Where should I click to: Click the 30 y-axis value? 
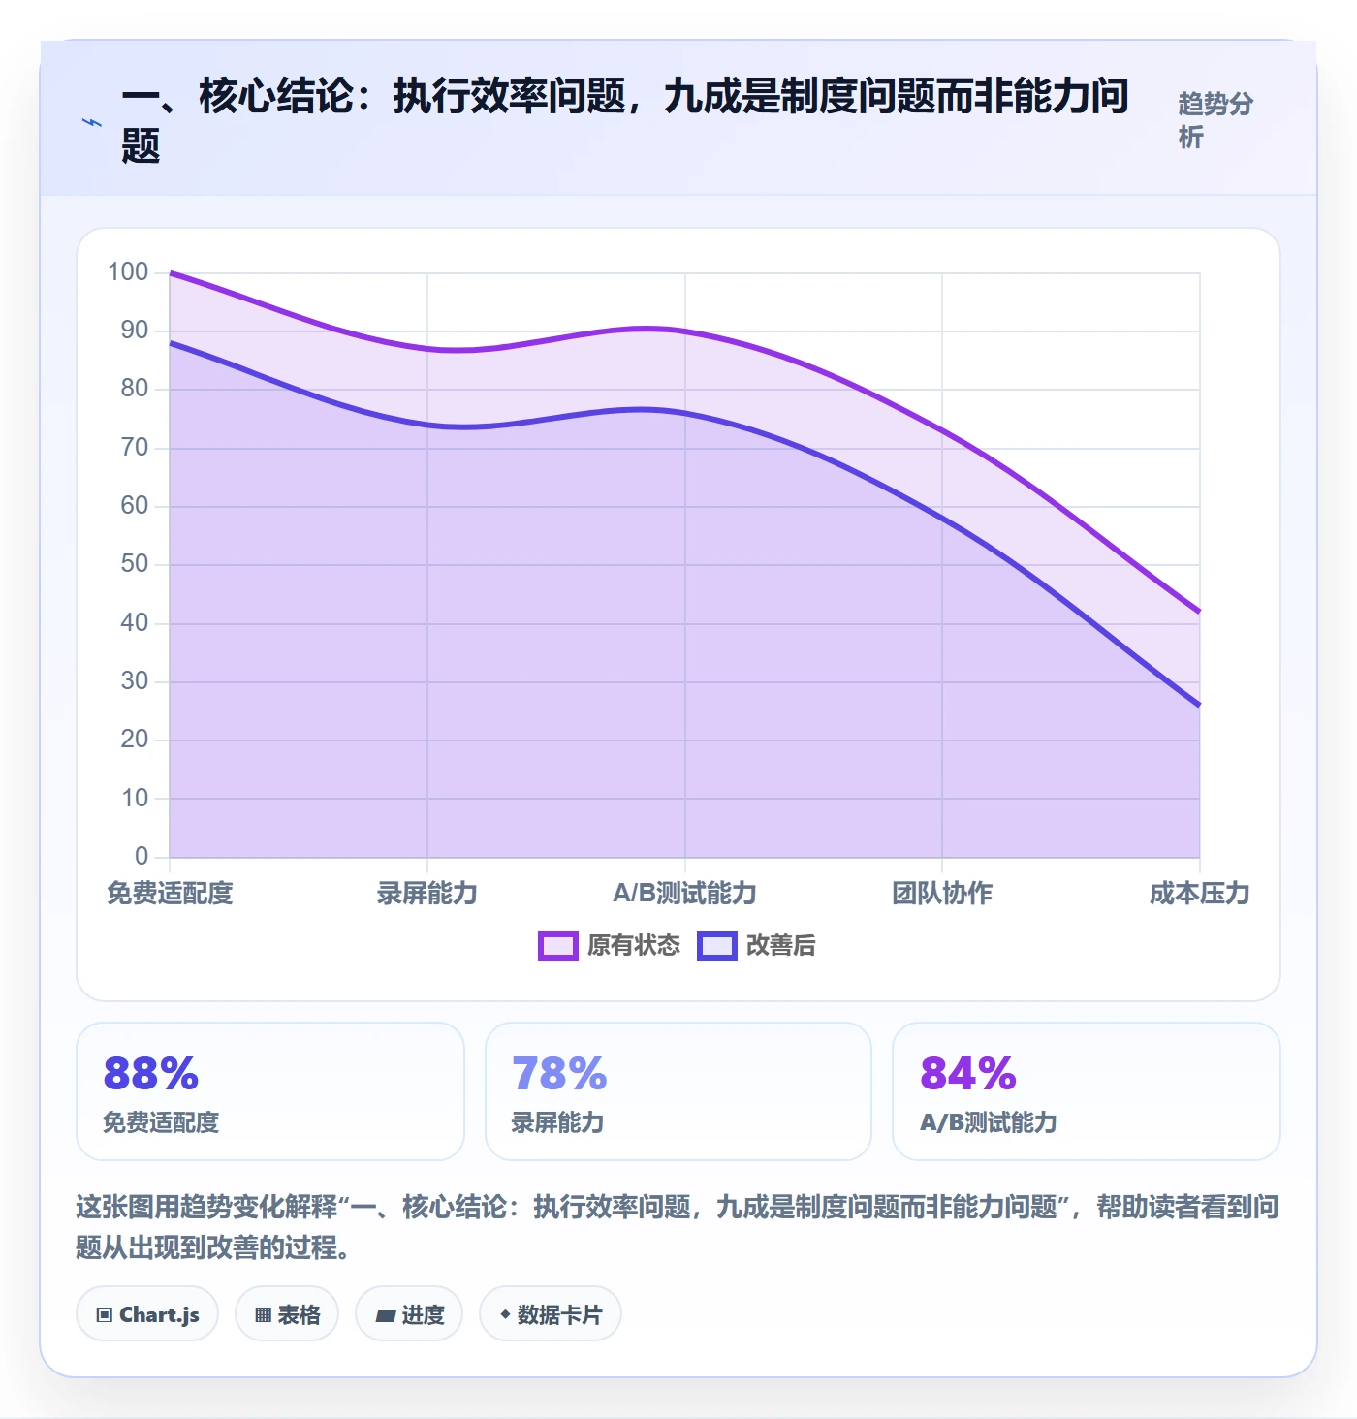[x=135, y=681]
